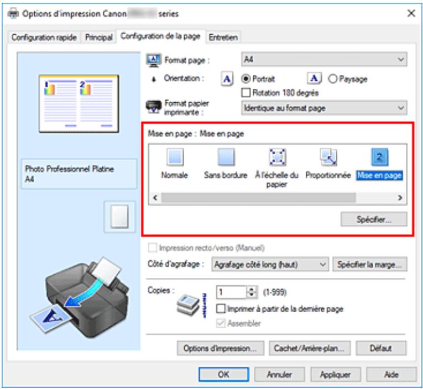This screenshot has height=389, width=423.
Task: Click the portrait orientation A icon
Action: 227,79
